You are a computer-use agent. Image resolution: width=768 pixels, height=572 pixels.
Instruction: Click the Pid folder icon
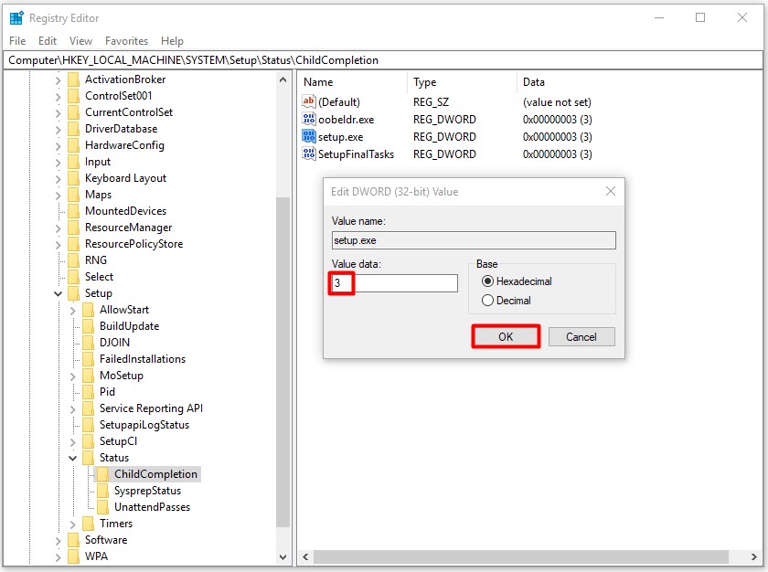click(88, 392)
